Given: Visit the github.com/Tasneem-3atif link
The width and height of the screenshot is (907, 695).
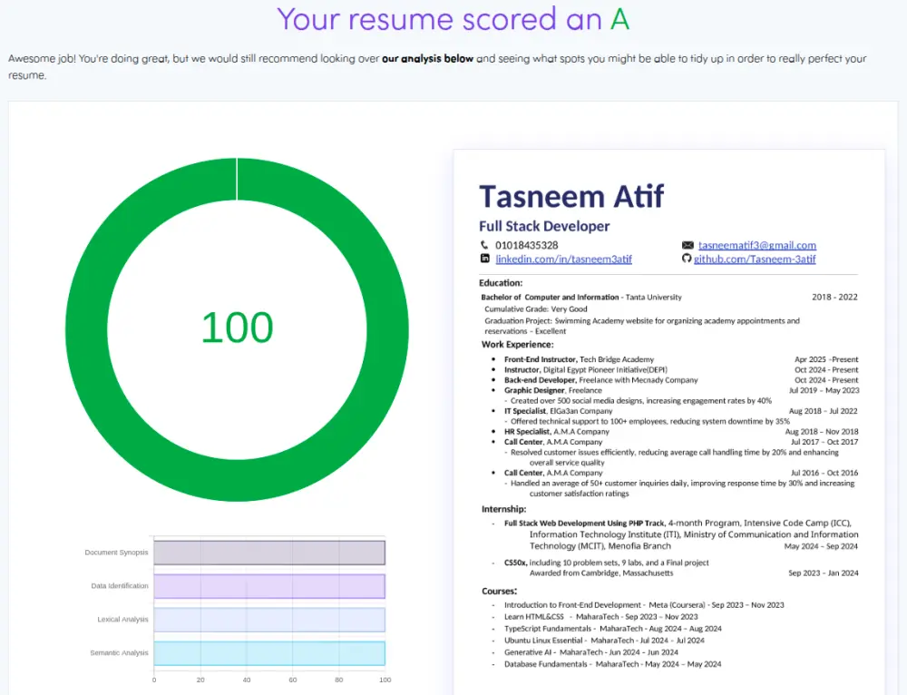Looking at the screenshot, I should point(753,259).
